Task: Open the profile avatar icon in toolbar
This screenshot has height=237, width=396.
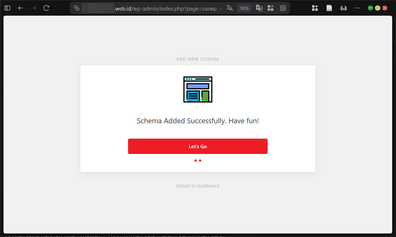Action: [343, 8]
